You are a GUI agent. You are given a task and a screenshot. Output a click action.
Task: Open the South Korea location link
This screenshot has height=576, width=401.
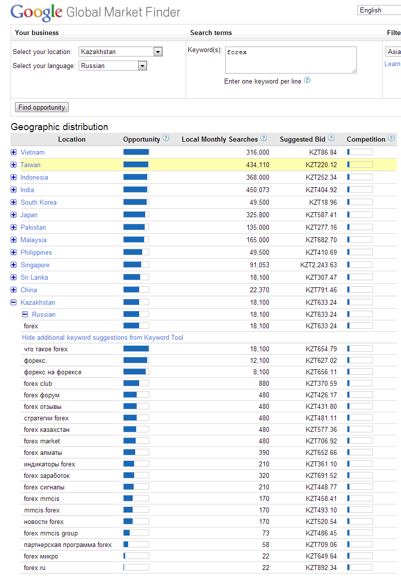[39, 202]
